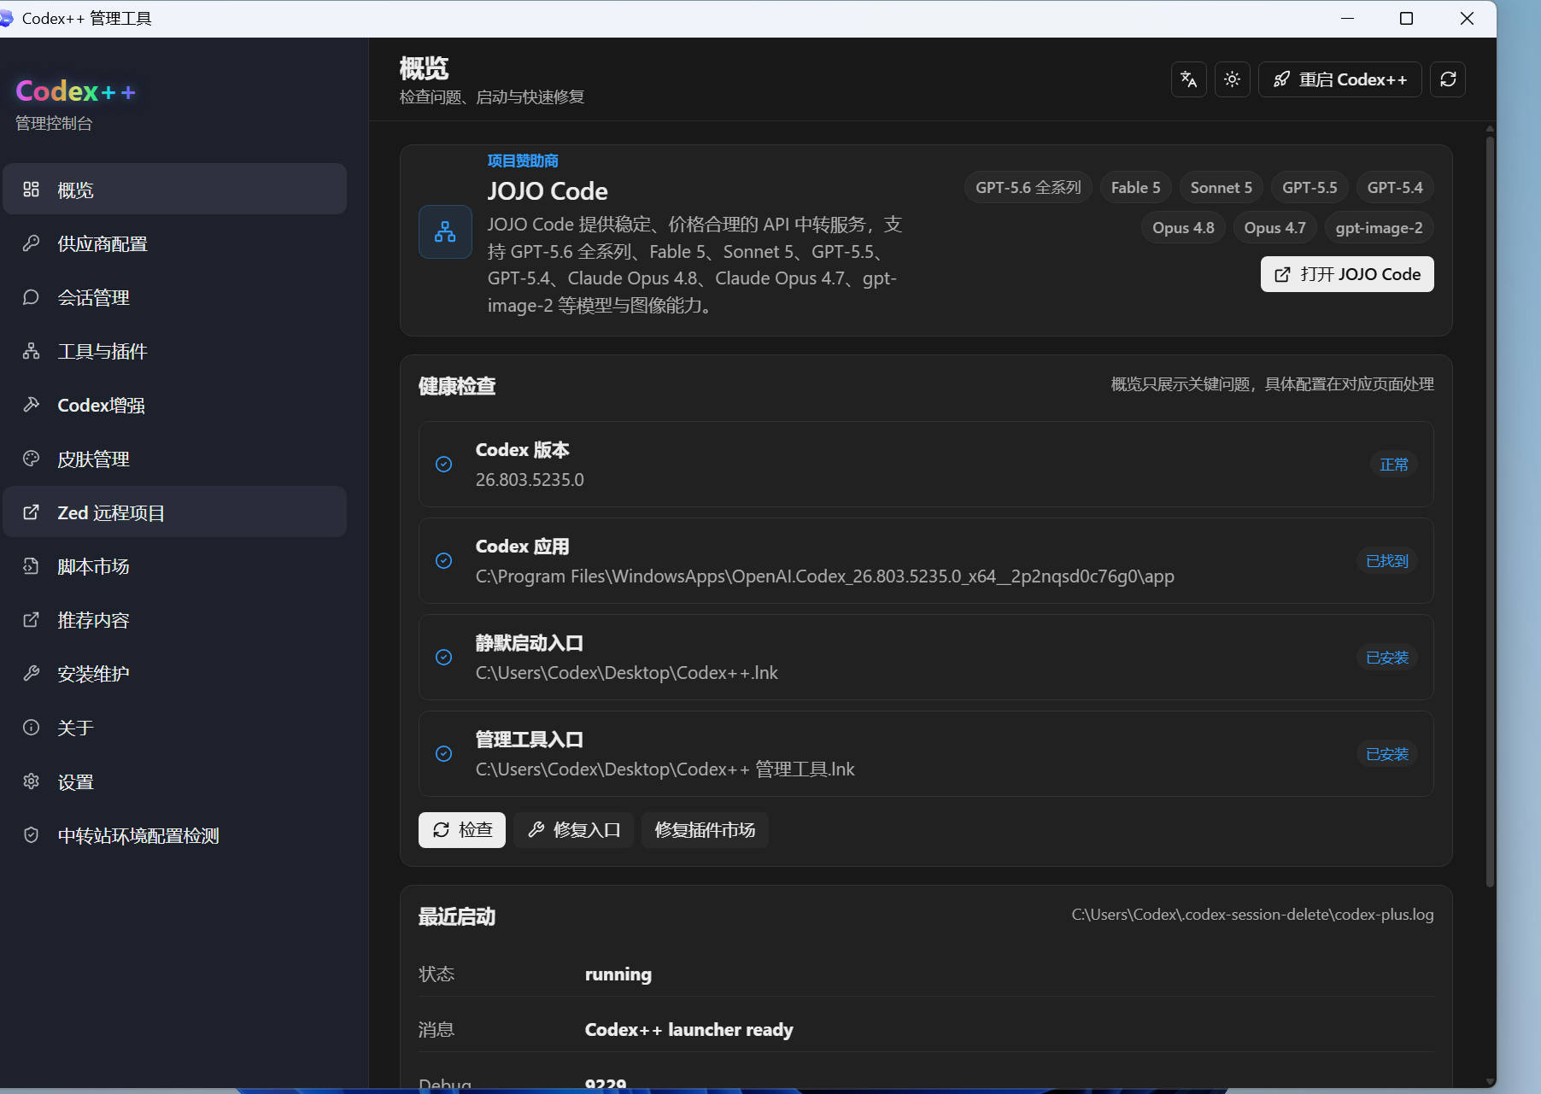
Task: Click the GPT-5.5 tag
Action: point(1310,188)
